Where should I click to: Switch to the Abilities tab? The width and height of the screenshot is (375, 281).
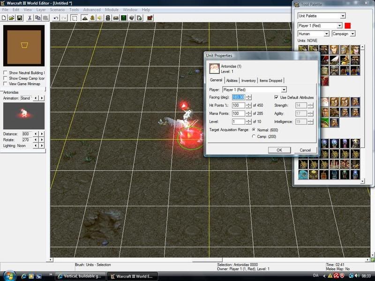click(x=232, y=81)
